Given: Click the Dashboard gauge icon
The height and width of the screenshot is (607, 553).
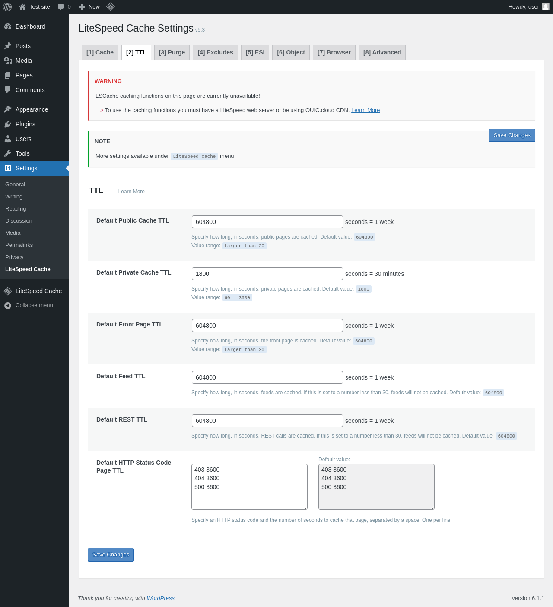Looking at the screenshot, I should pyautogui.click(x=8, y=26).
